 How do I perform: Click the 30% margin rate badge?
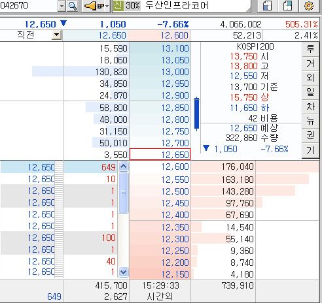click(x=133, y=6)
